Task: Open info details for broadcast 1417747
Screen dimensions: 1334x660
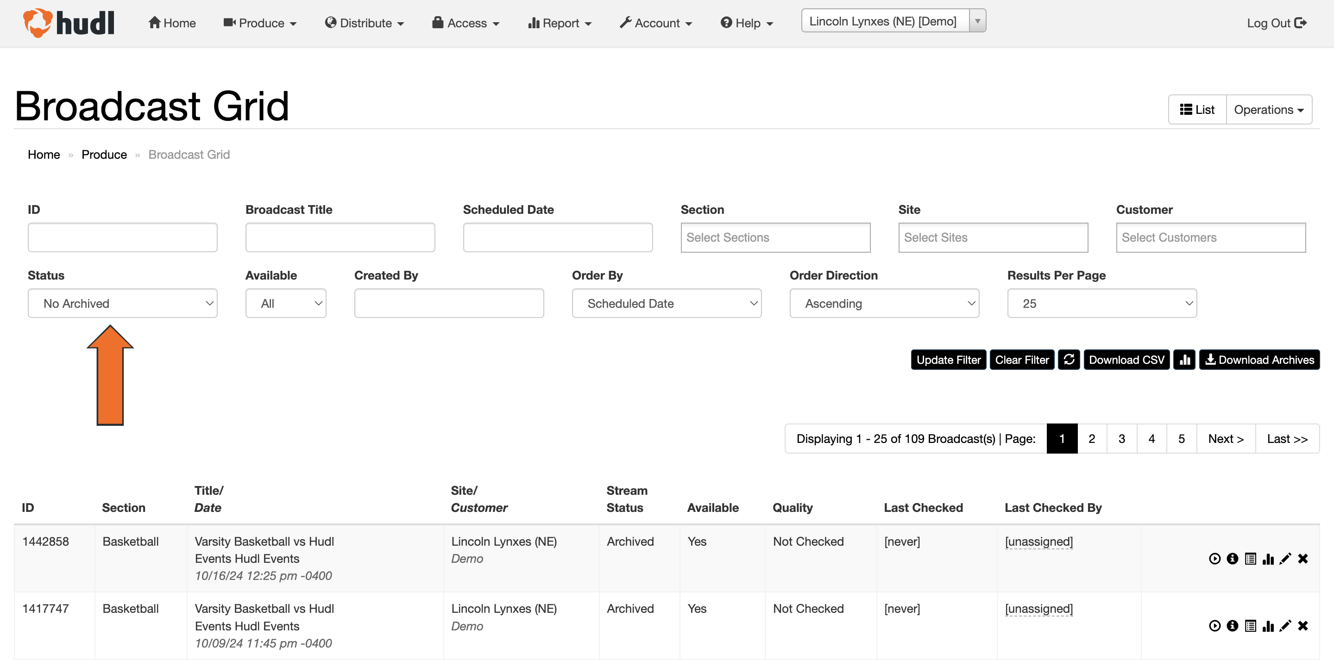Action: click(x=1233, y=626)
